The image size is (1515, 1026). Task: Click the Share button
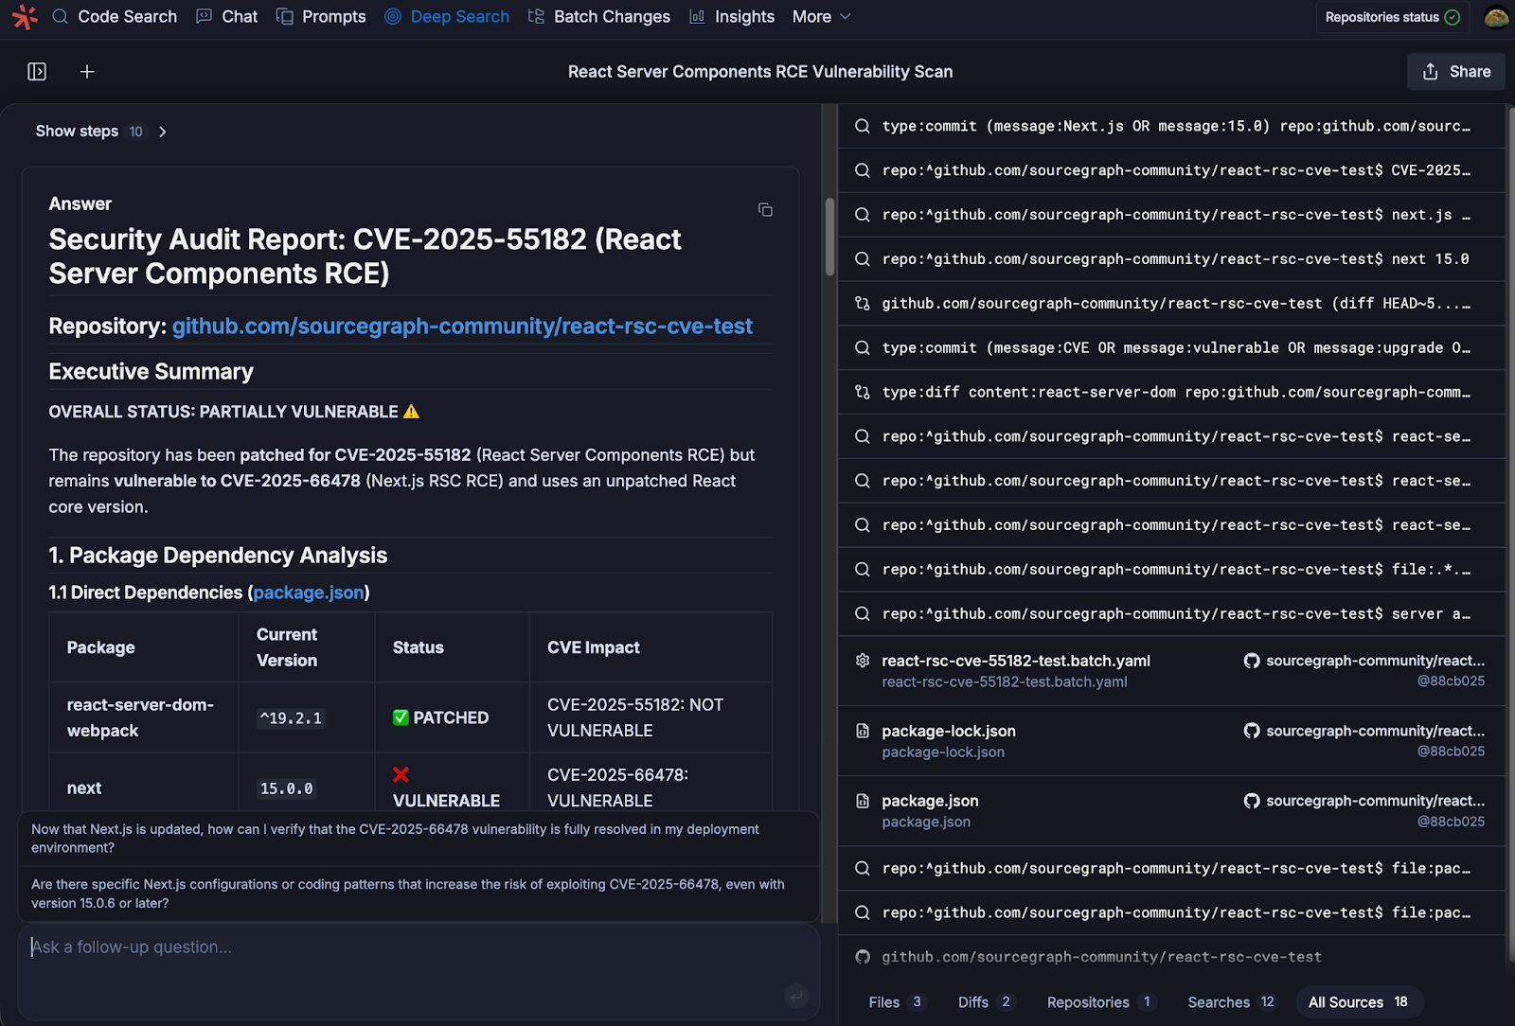point(1456,72)
